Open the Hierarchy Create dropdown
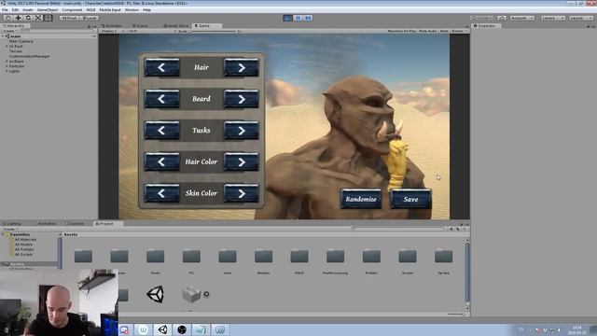 coord(9,31)
